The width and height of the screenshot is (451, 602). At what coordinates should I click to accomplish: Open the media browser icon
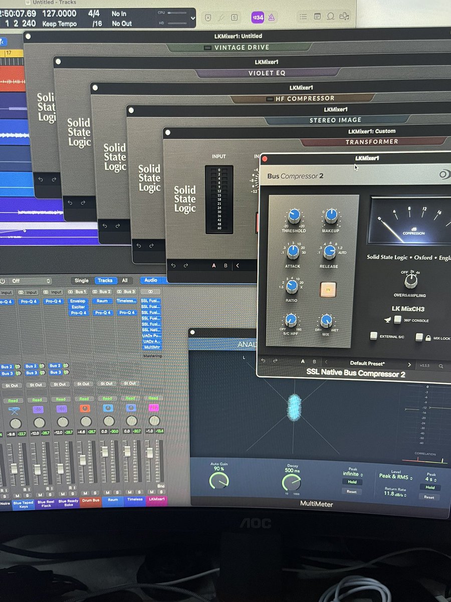344,17
